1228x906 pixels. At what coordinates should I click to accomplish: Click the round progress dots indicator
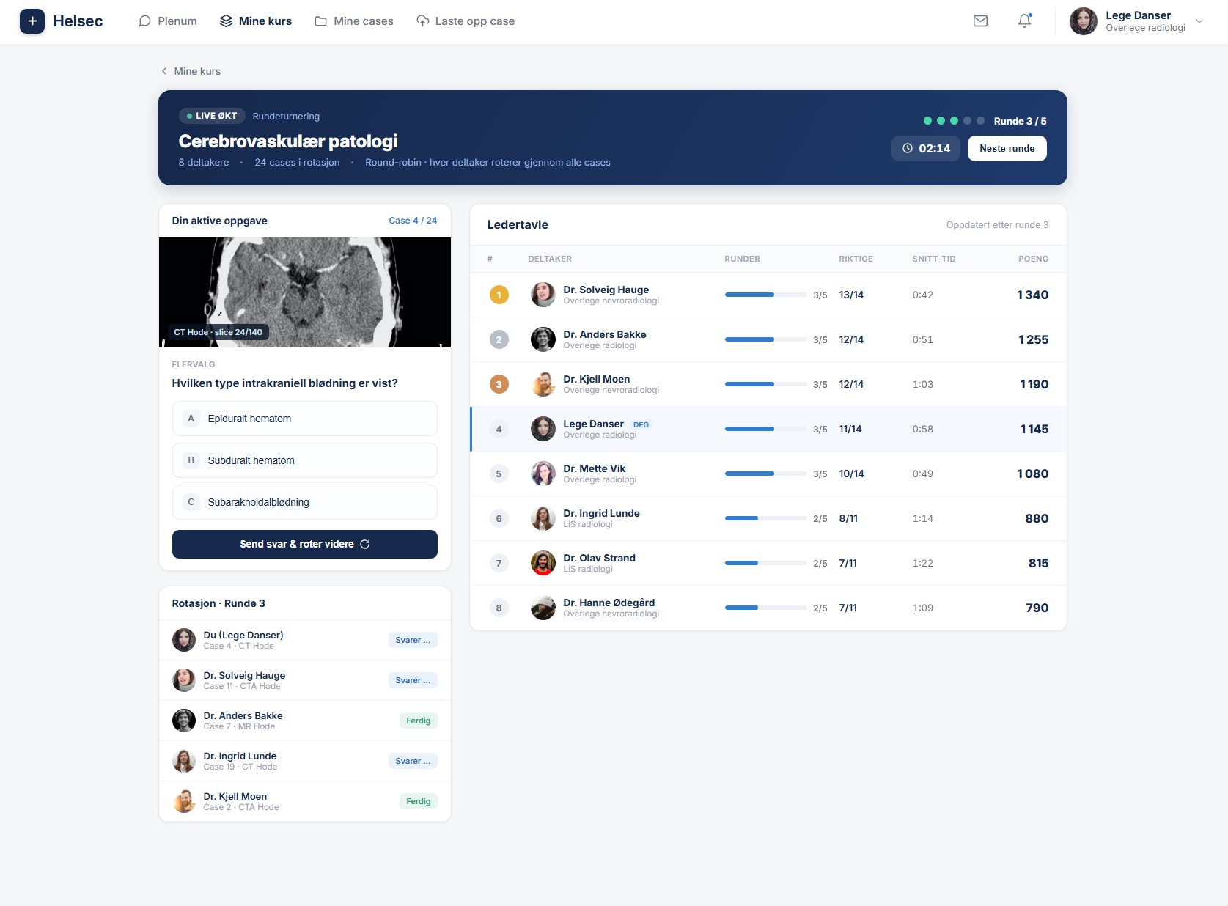954,121
